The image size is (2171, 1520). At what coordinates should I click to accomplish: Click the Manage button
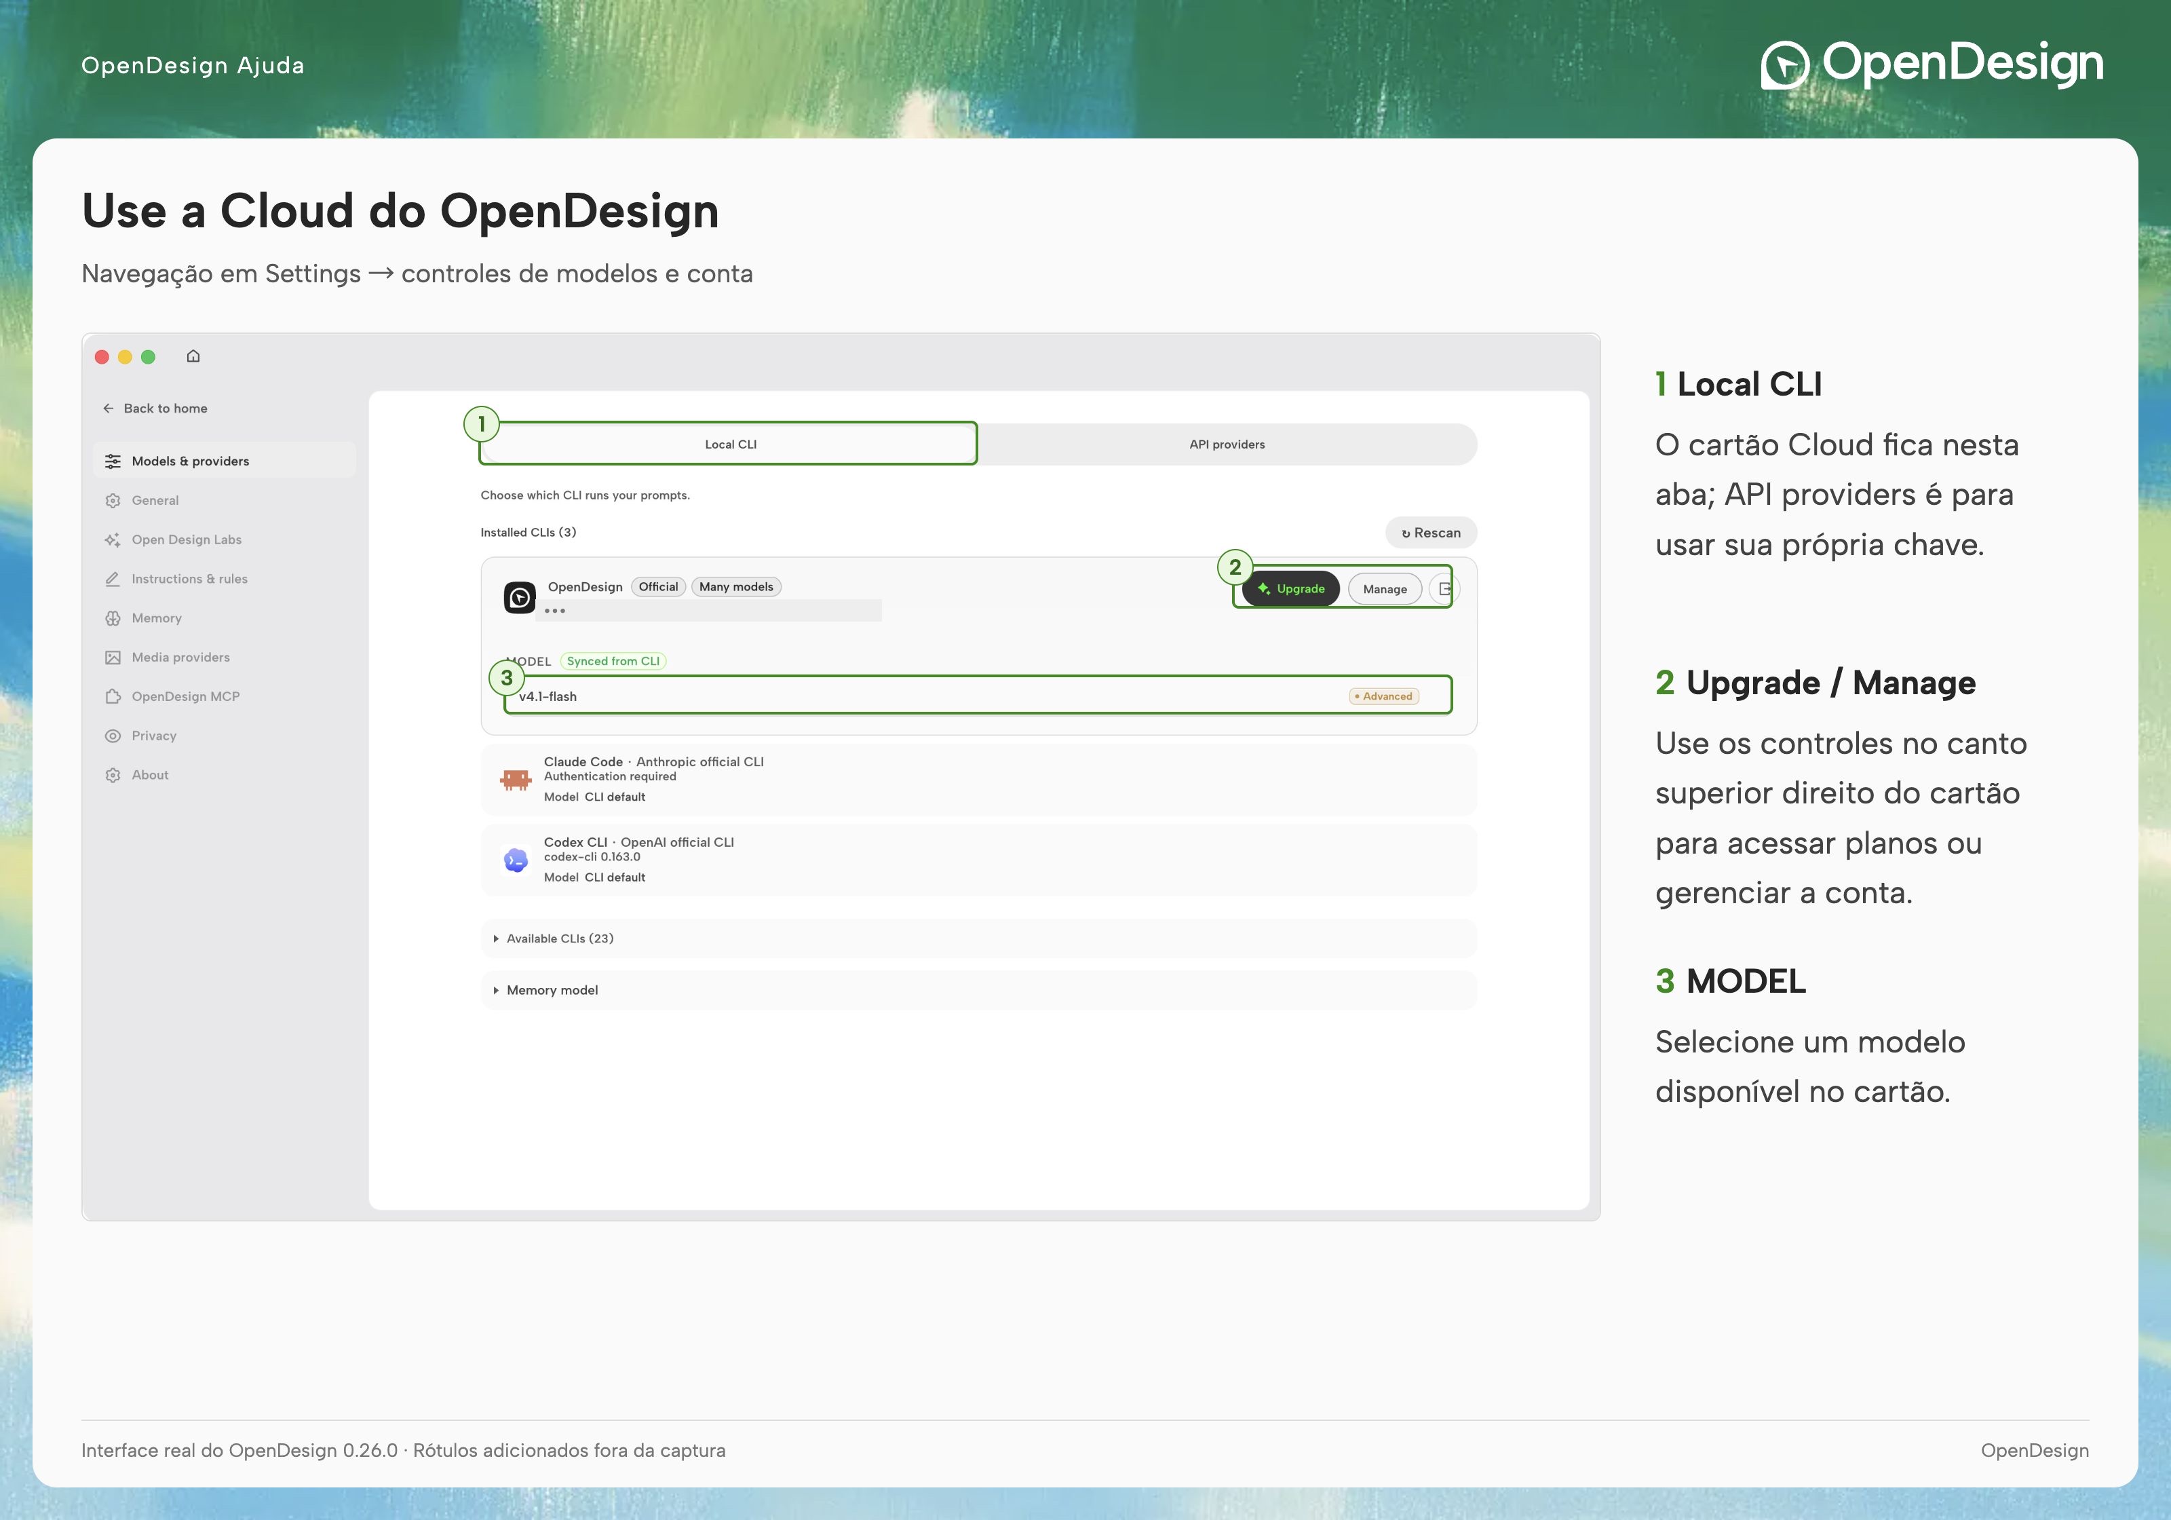click(1384, 588)
